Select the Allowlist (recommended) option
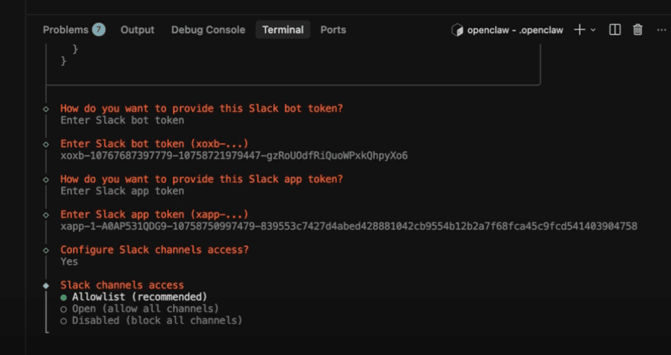The image size is (671, 355). coord(134,297)
